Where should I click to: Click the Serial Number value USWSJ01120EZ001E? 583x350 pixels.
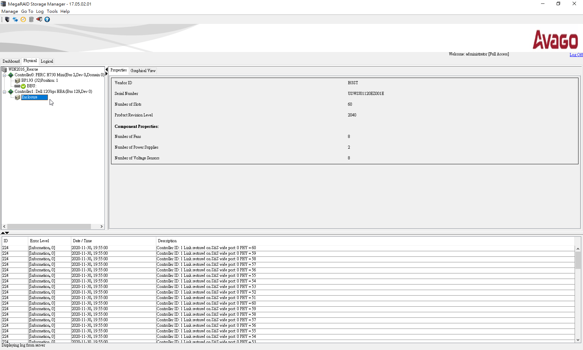pyautogui.click(x=366, y=94)
